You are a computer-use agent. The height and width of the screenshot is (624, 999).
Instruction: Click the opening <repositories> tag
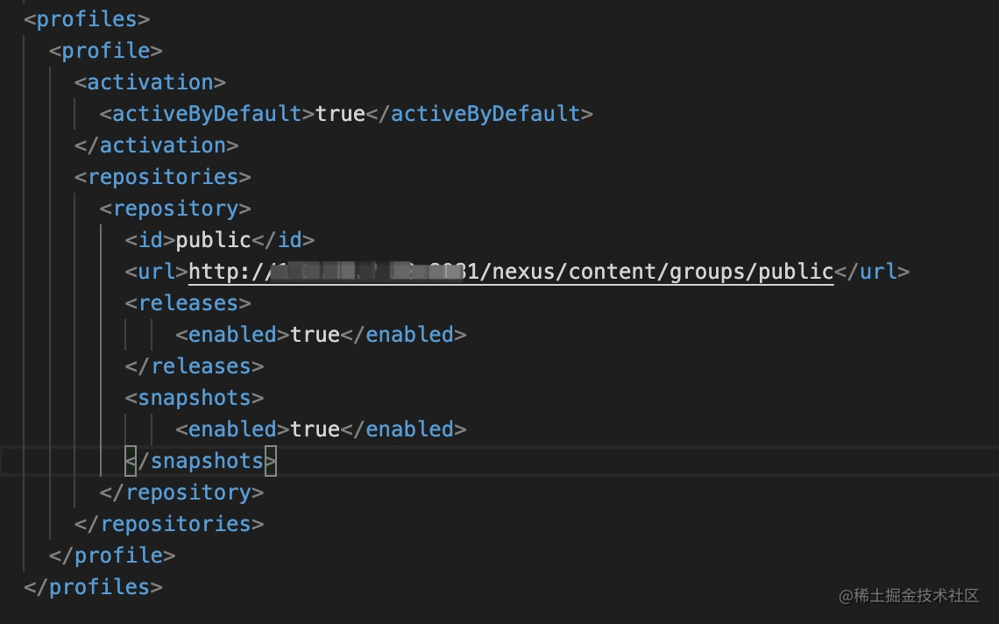tap(162, 176)
